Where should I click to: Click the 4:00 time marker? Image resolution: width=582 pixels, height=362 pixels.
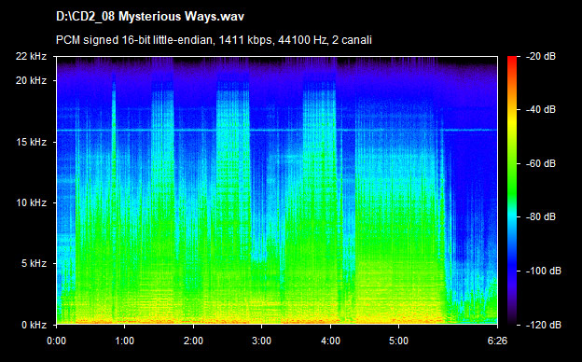coord(330,341)
